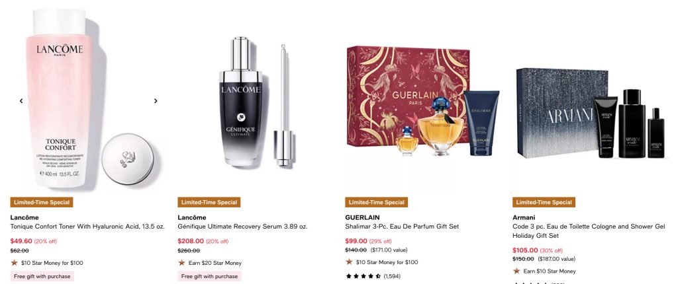Open Shalimar 3-Pc. Eau De Parfum Gift Set
678x284 pixels.
(x=402, y=227)
